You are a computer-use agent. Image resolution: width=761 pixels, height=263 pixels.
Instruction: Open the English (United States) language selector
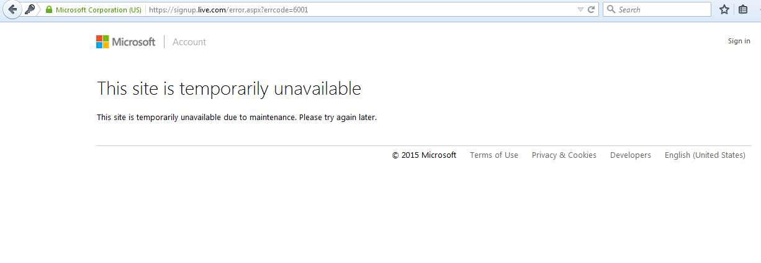[x=705, y=155]
